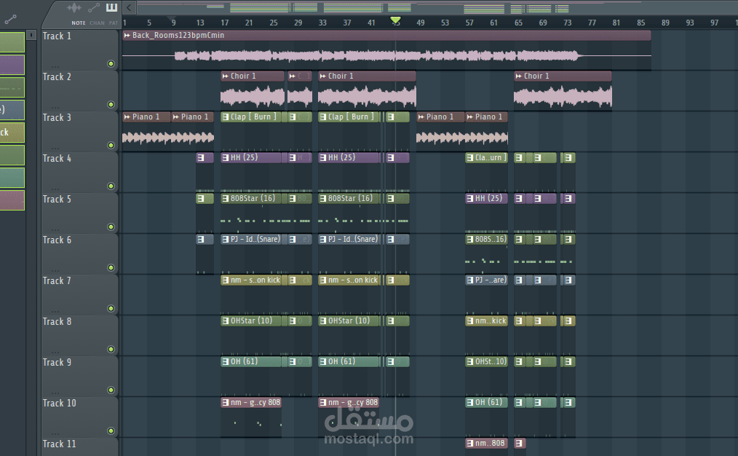This screenshot has width=738, height=456.
Task: Select the Track 5 header label
Action: [57, 200]
